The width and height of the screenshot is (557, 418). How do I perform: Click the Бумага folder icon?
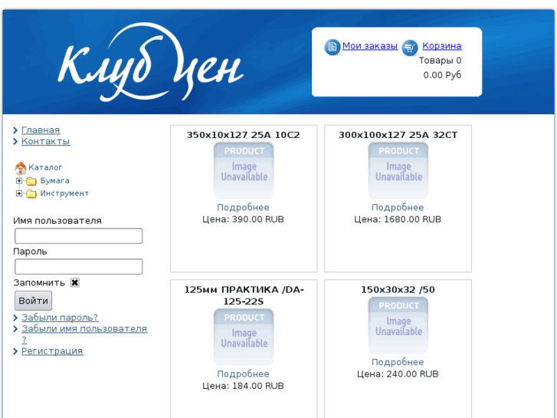[31, 181]
